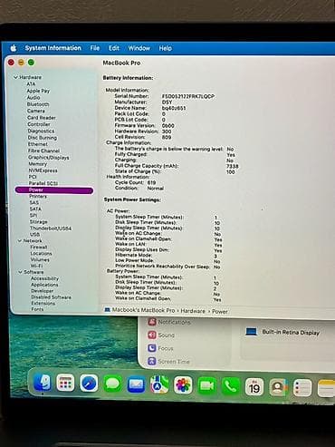This screenshot has height=447, width=335.
Task: Select SATA in the sidebar
Action: point(35,209)
